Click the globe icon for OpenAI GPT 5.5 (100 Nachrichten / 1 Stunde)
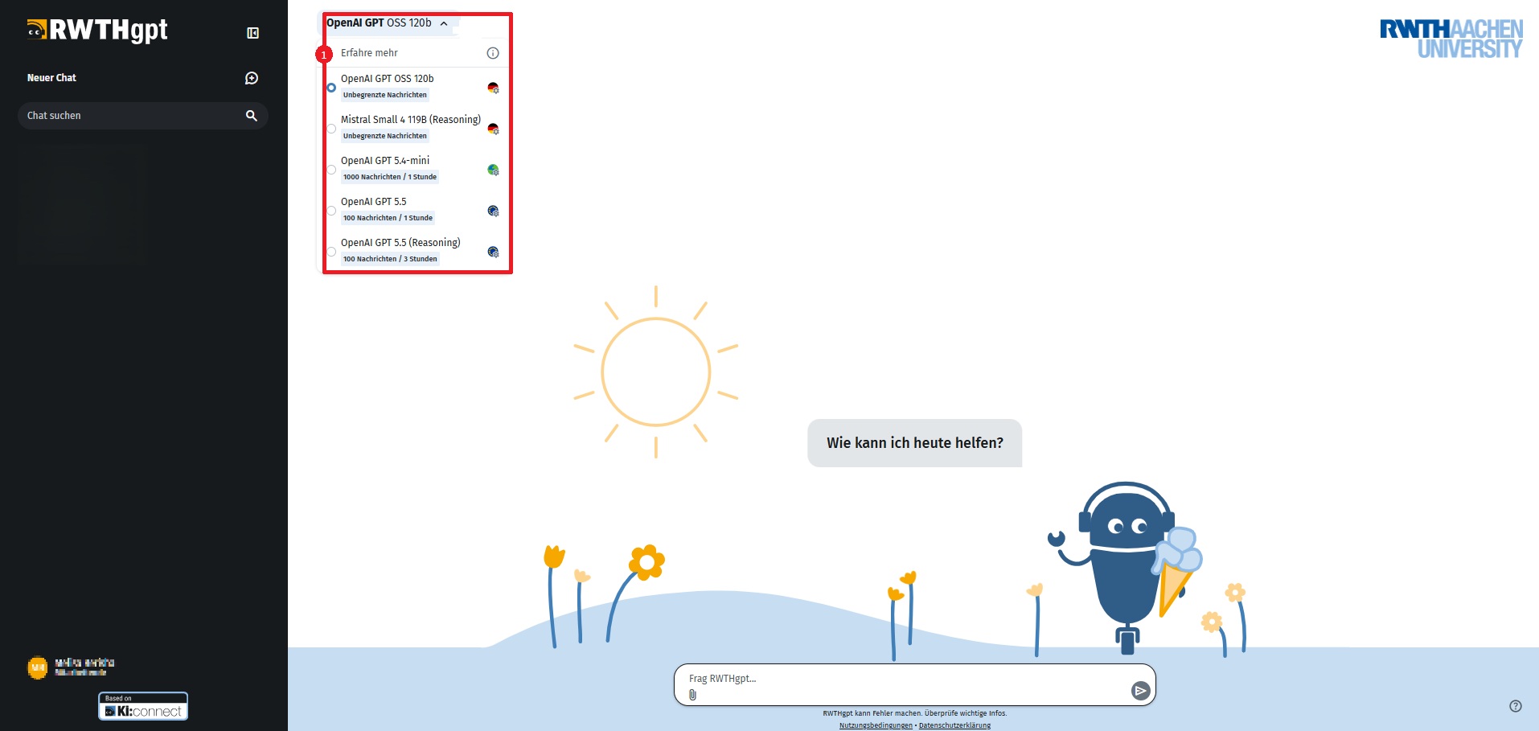 [x=493, y=211]
